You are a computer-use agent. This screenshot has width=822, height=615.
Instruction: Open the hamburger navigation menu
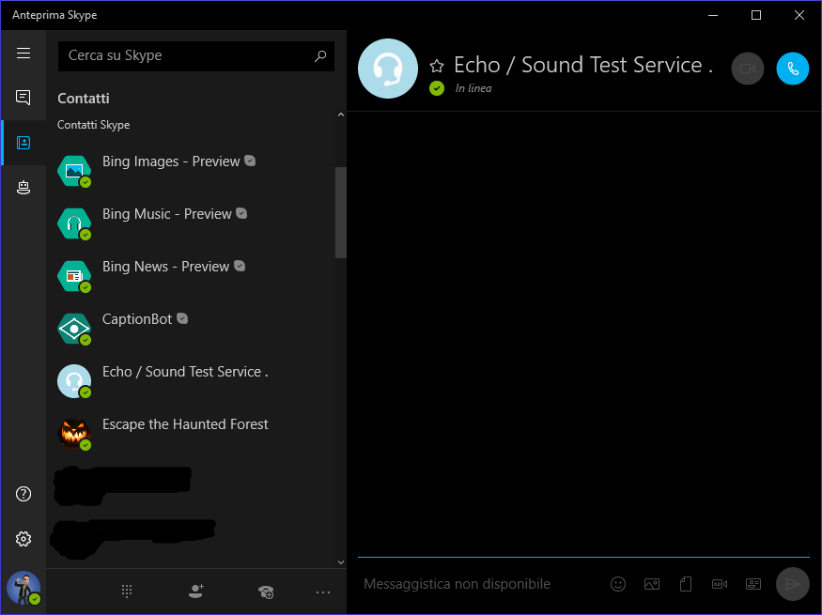23,53
